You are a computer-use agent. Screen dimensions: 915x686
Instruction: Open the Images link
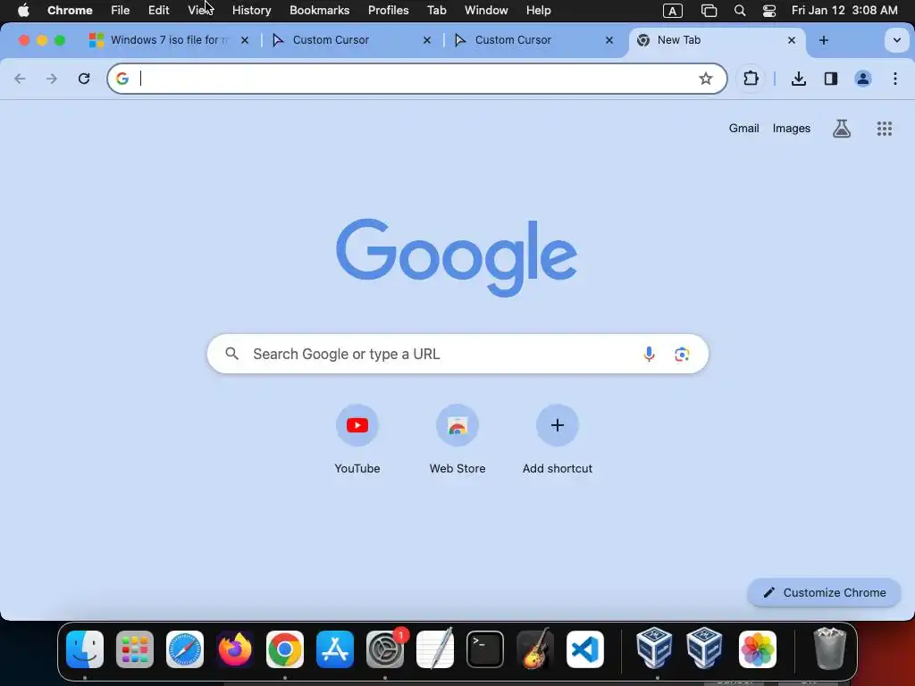[x=792, y=129]
